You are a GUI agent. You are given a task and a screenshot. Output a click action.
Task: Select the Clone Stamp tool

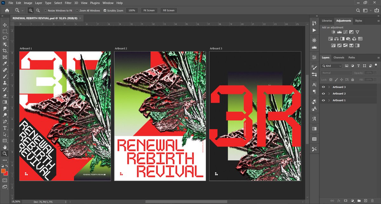pos(5,83)
